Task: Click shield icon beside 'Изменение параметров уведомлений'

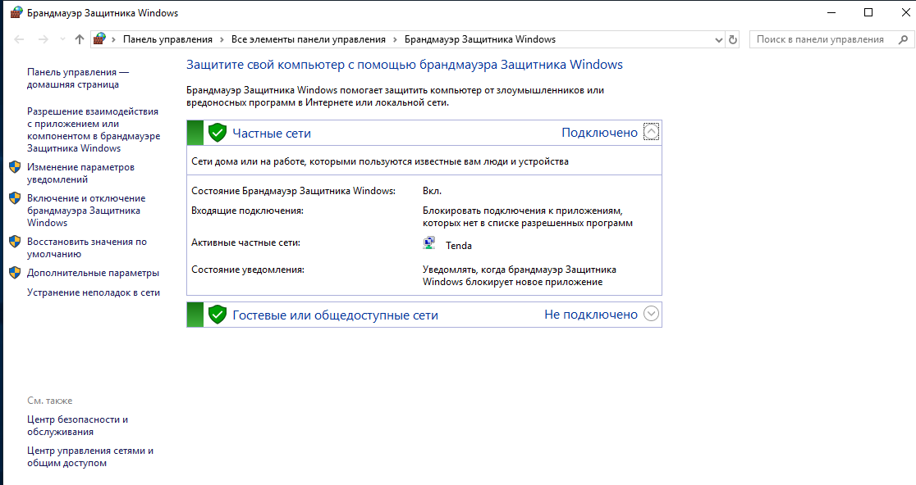Action: coord(16,167)
